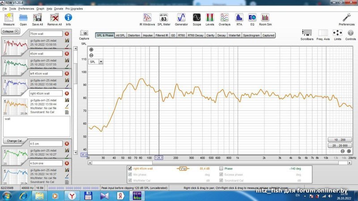Image resolution: width=358 pixels, height=201 pixels.
Task: Open the SPL axis dropdown
Action: point(101,62)
